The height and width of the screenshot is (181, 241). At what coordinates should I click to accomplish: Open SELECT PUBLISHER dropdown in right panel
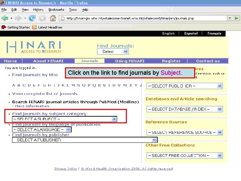184,86
